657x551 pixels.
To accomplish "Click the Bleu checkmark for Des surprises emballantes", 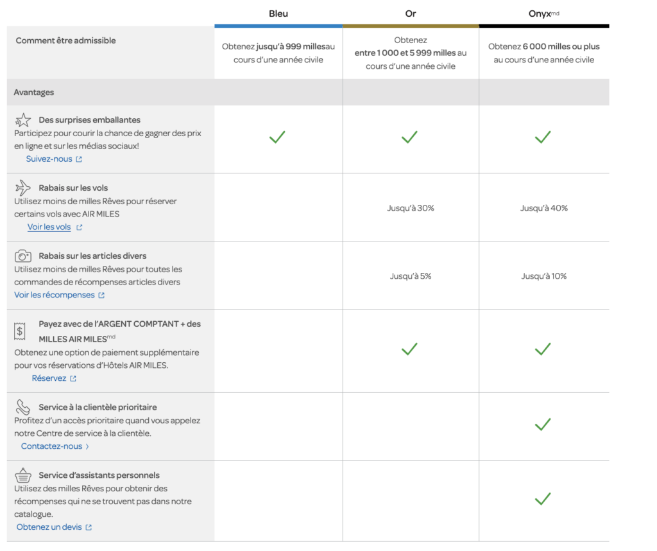I will 277,137.
